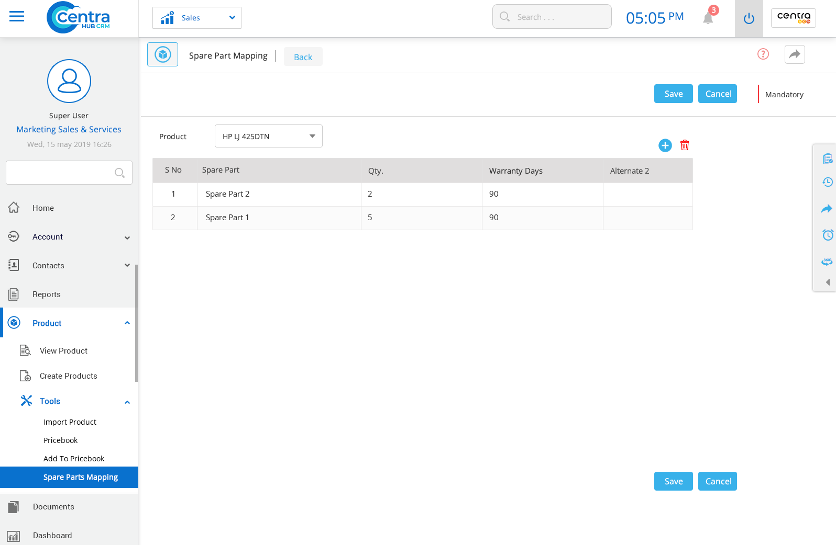Open Add To Pricebook

pos(74,459)
